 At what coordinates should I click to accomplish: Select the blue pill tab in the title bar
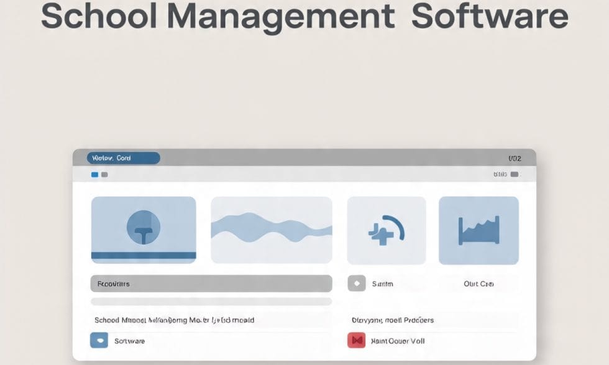click(x=123, y=158)
